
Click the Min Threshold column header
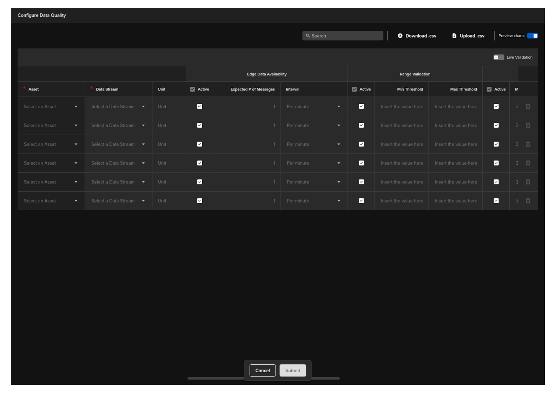pyautogui.click(x=410, y=89)
